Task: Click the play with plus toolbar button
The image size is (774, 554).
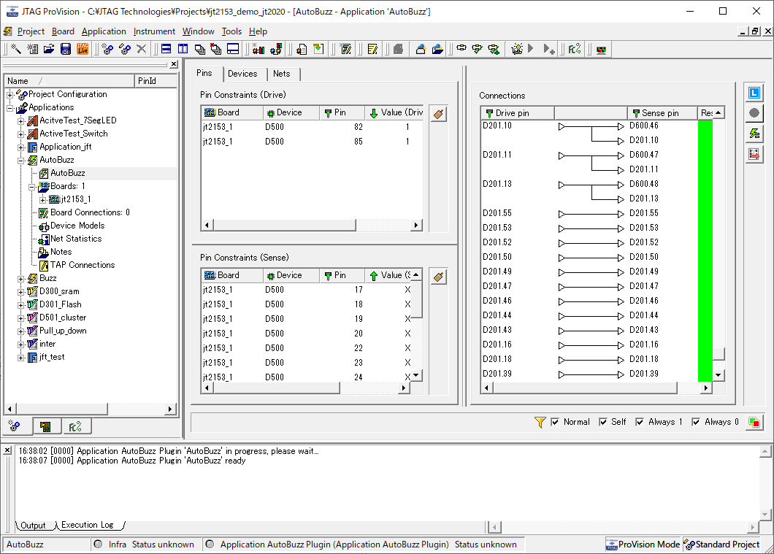Action: click(x=548, y=49)
